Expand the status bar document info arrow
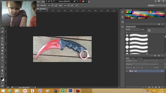The width and height of the screenshot is (166, 93). point(35,87)
